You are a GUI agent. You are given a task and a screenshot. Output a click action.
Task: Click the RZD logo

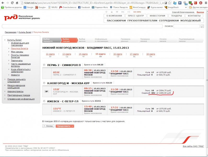pos(15,18)
